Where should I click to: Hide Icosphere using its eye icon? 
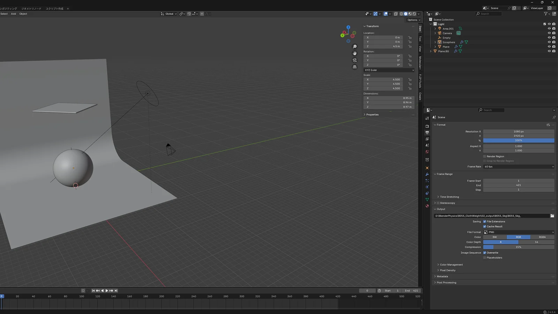point(549,42)
